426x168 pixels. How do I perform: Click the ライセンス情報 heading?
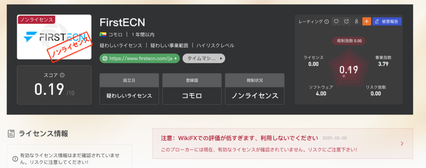coord(43,133)
